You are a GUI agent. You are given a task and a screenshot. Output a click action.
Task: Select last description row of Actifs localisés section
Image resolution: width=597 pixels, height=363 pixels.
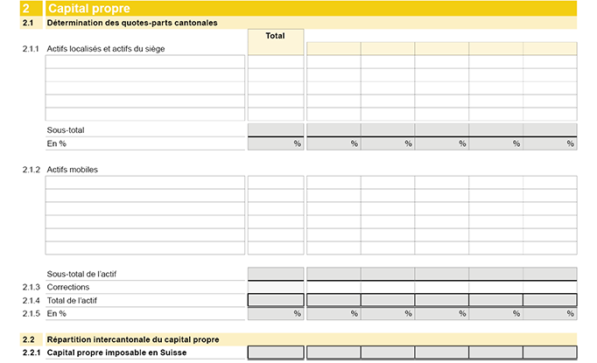(x=145, y=114)
